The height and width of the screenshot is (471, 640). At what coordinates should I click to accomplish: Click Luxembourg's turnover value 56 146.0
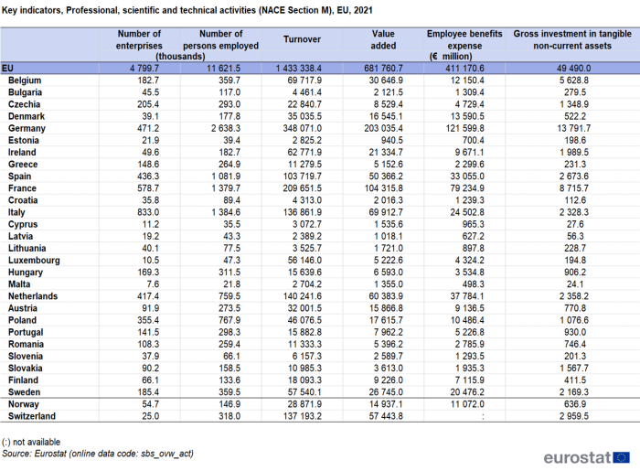tap(304, 261)
